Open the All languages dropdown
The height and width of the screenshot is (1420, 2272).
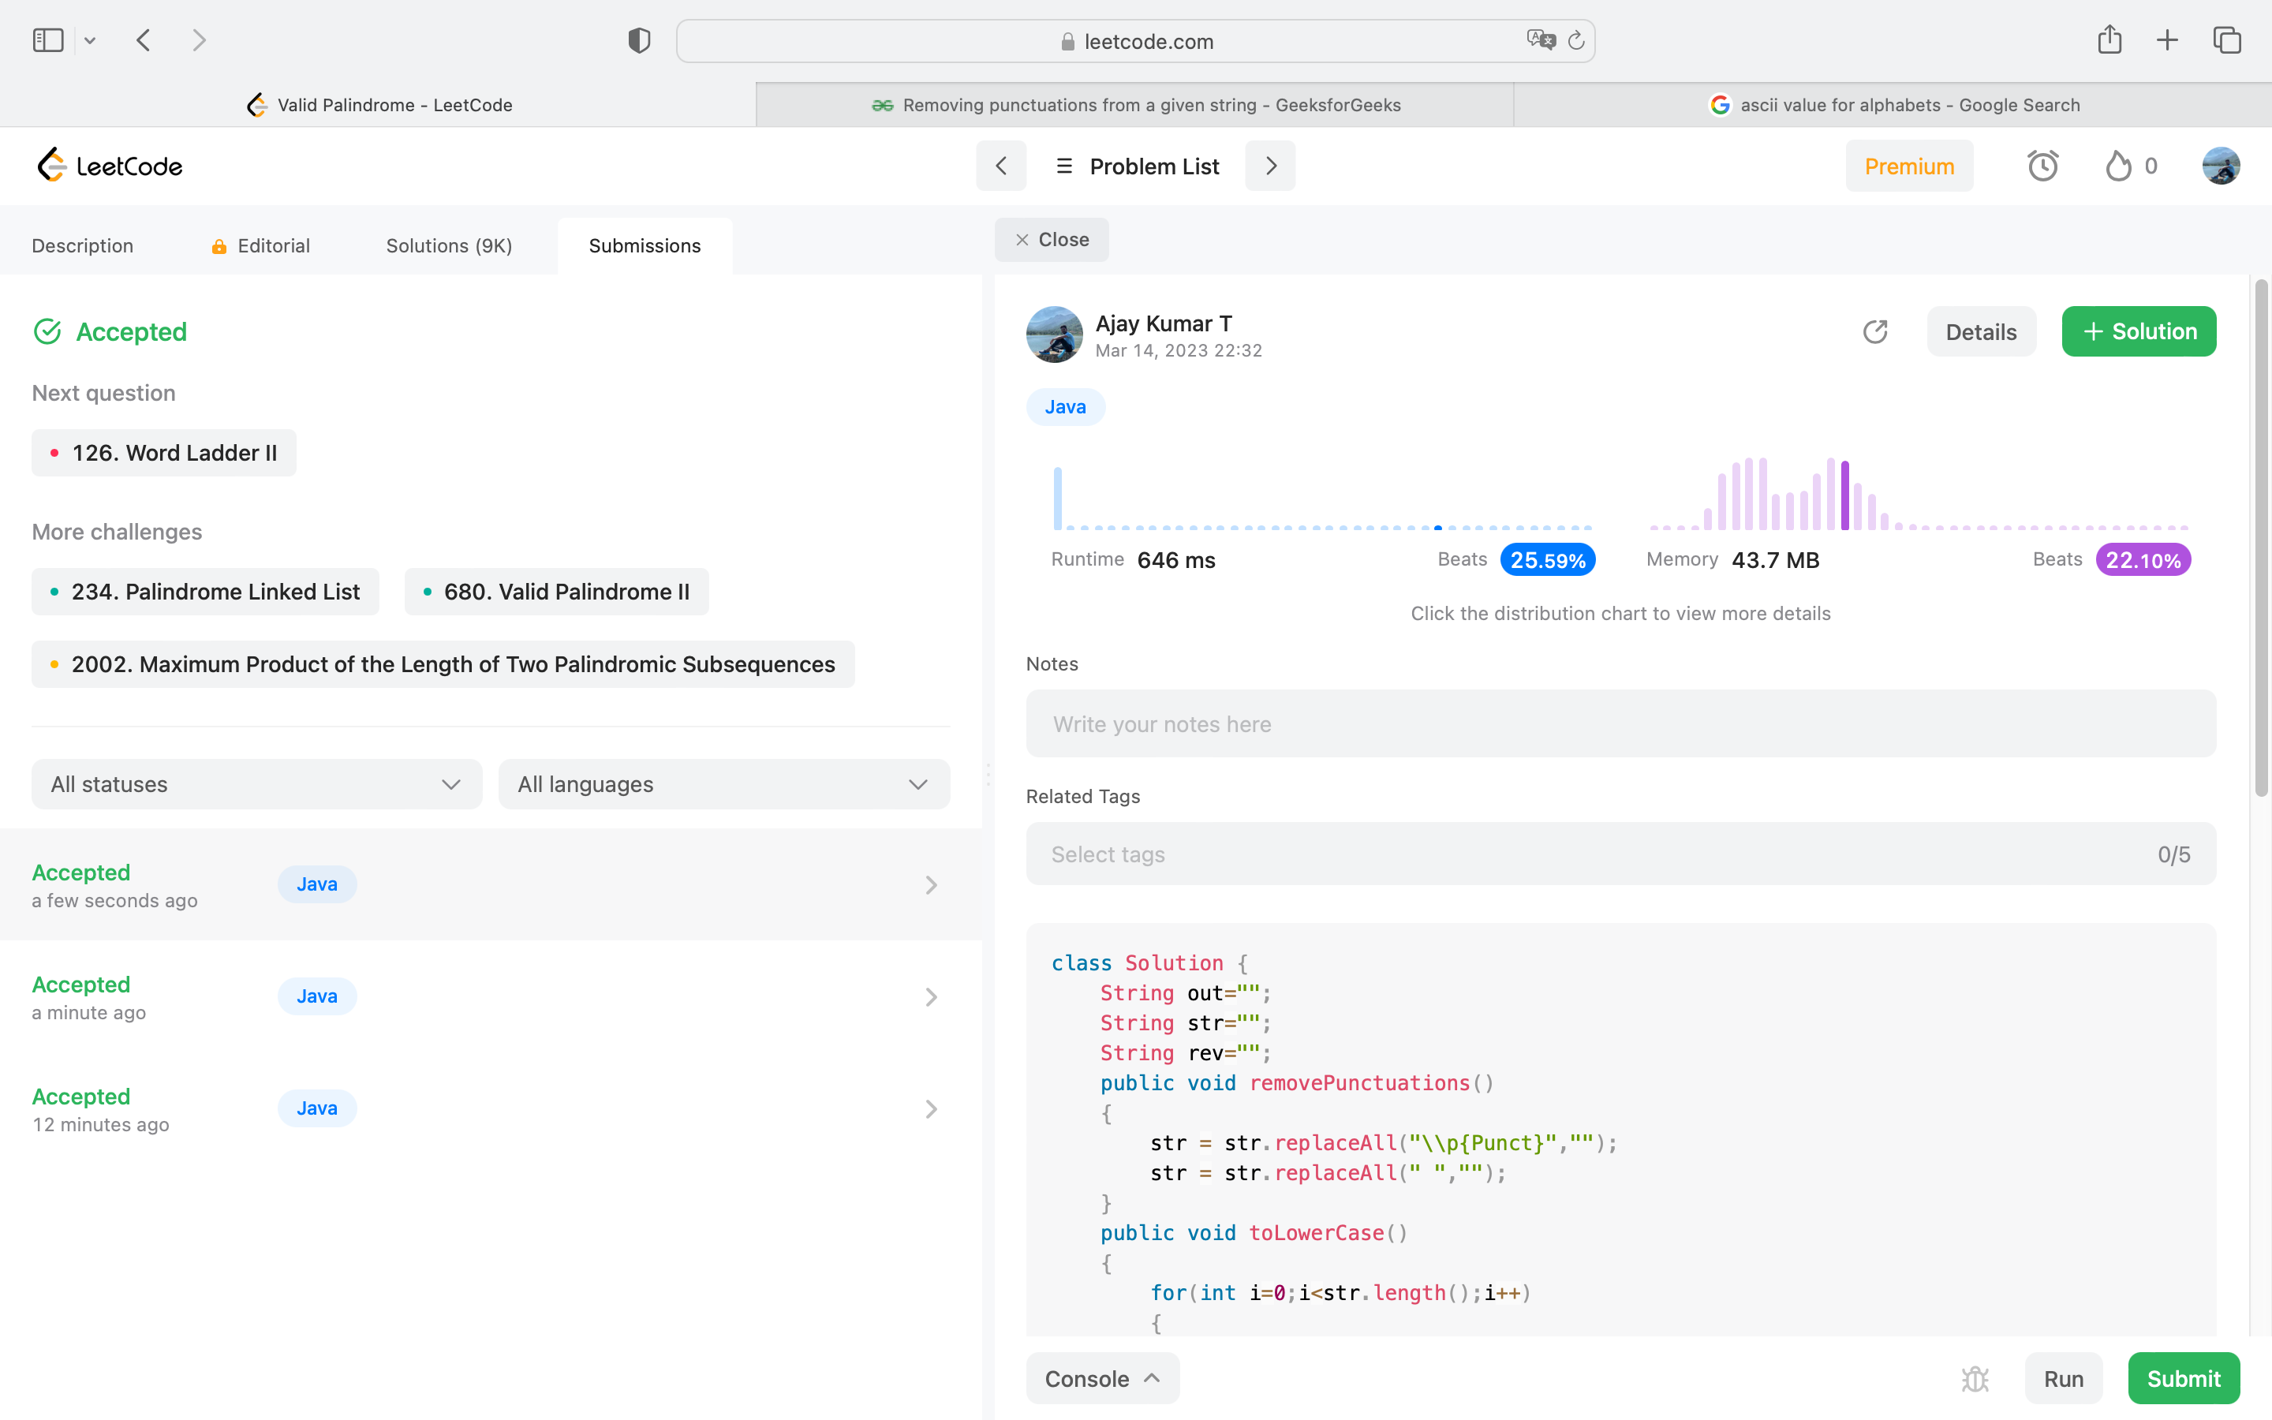724,784
